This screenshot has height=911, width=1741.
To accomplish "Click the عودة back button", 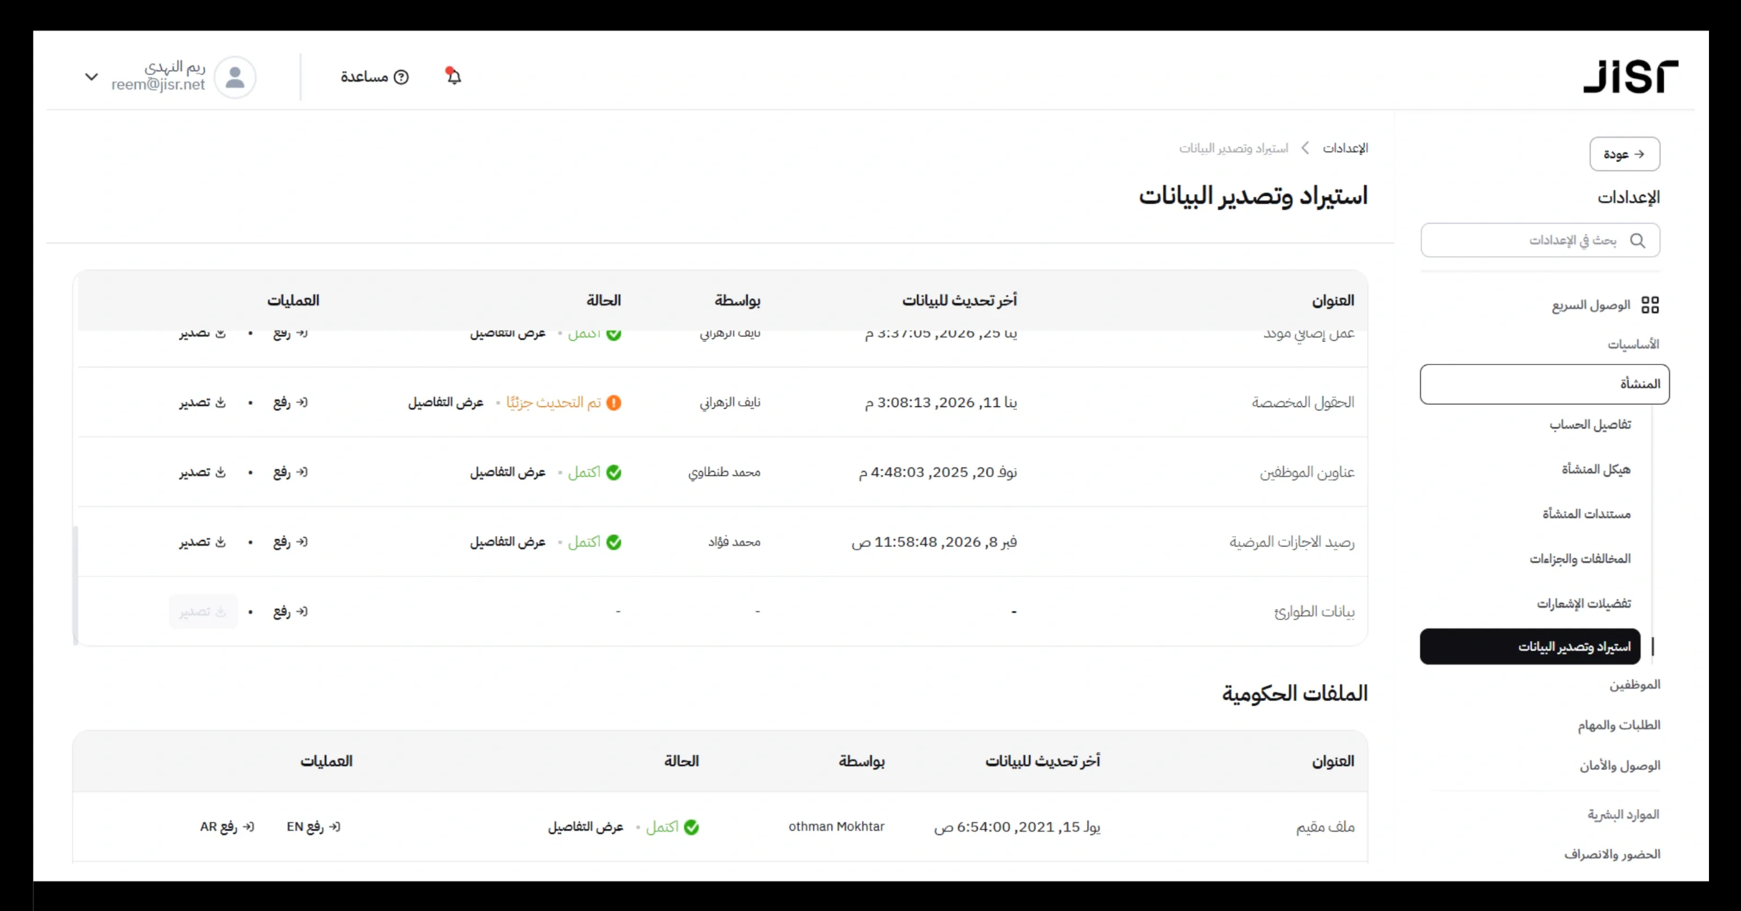I will point(1626,153).
